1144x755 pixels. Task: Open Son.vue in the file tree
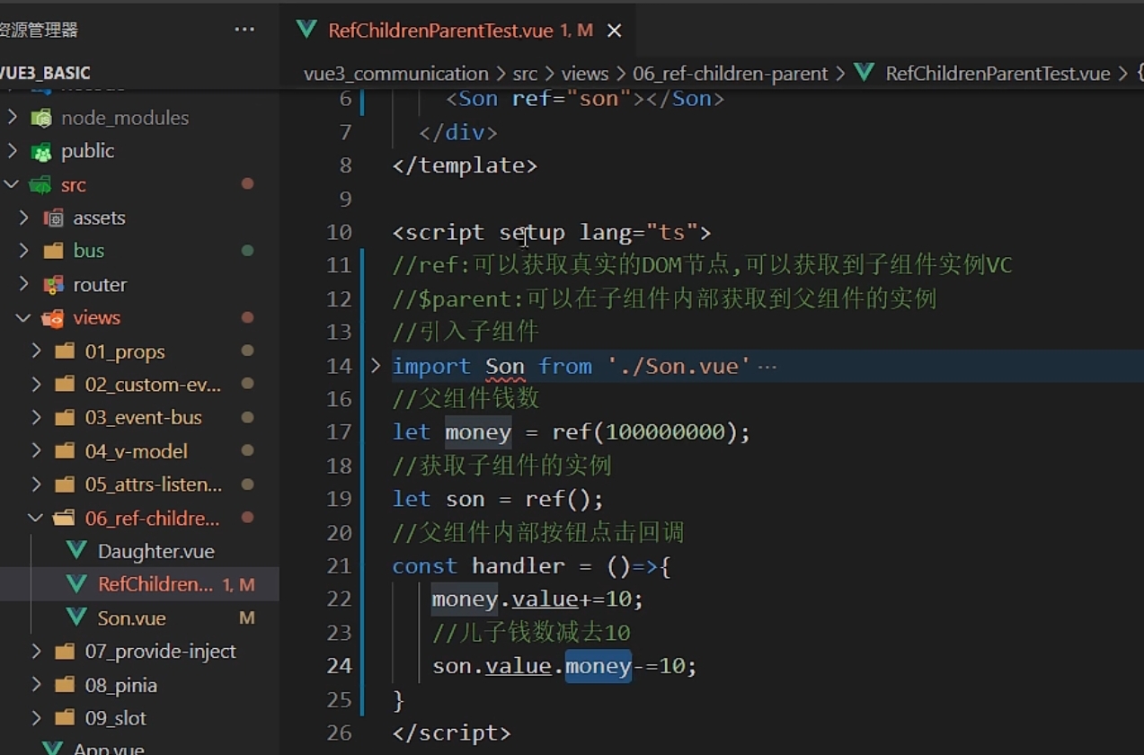132,618
